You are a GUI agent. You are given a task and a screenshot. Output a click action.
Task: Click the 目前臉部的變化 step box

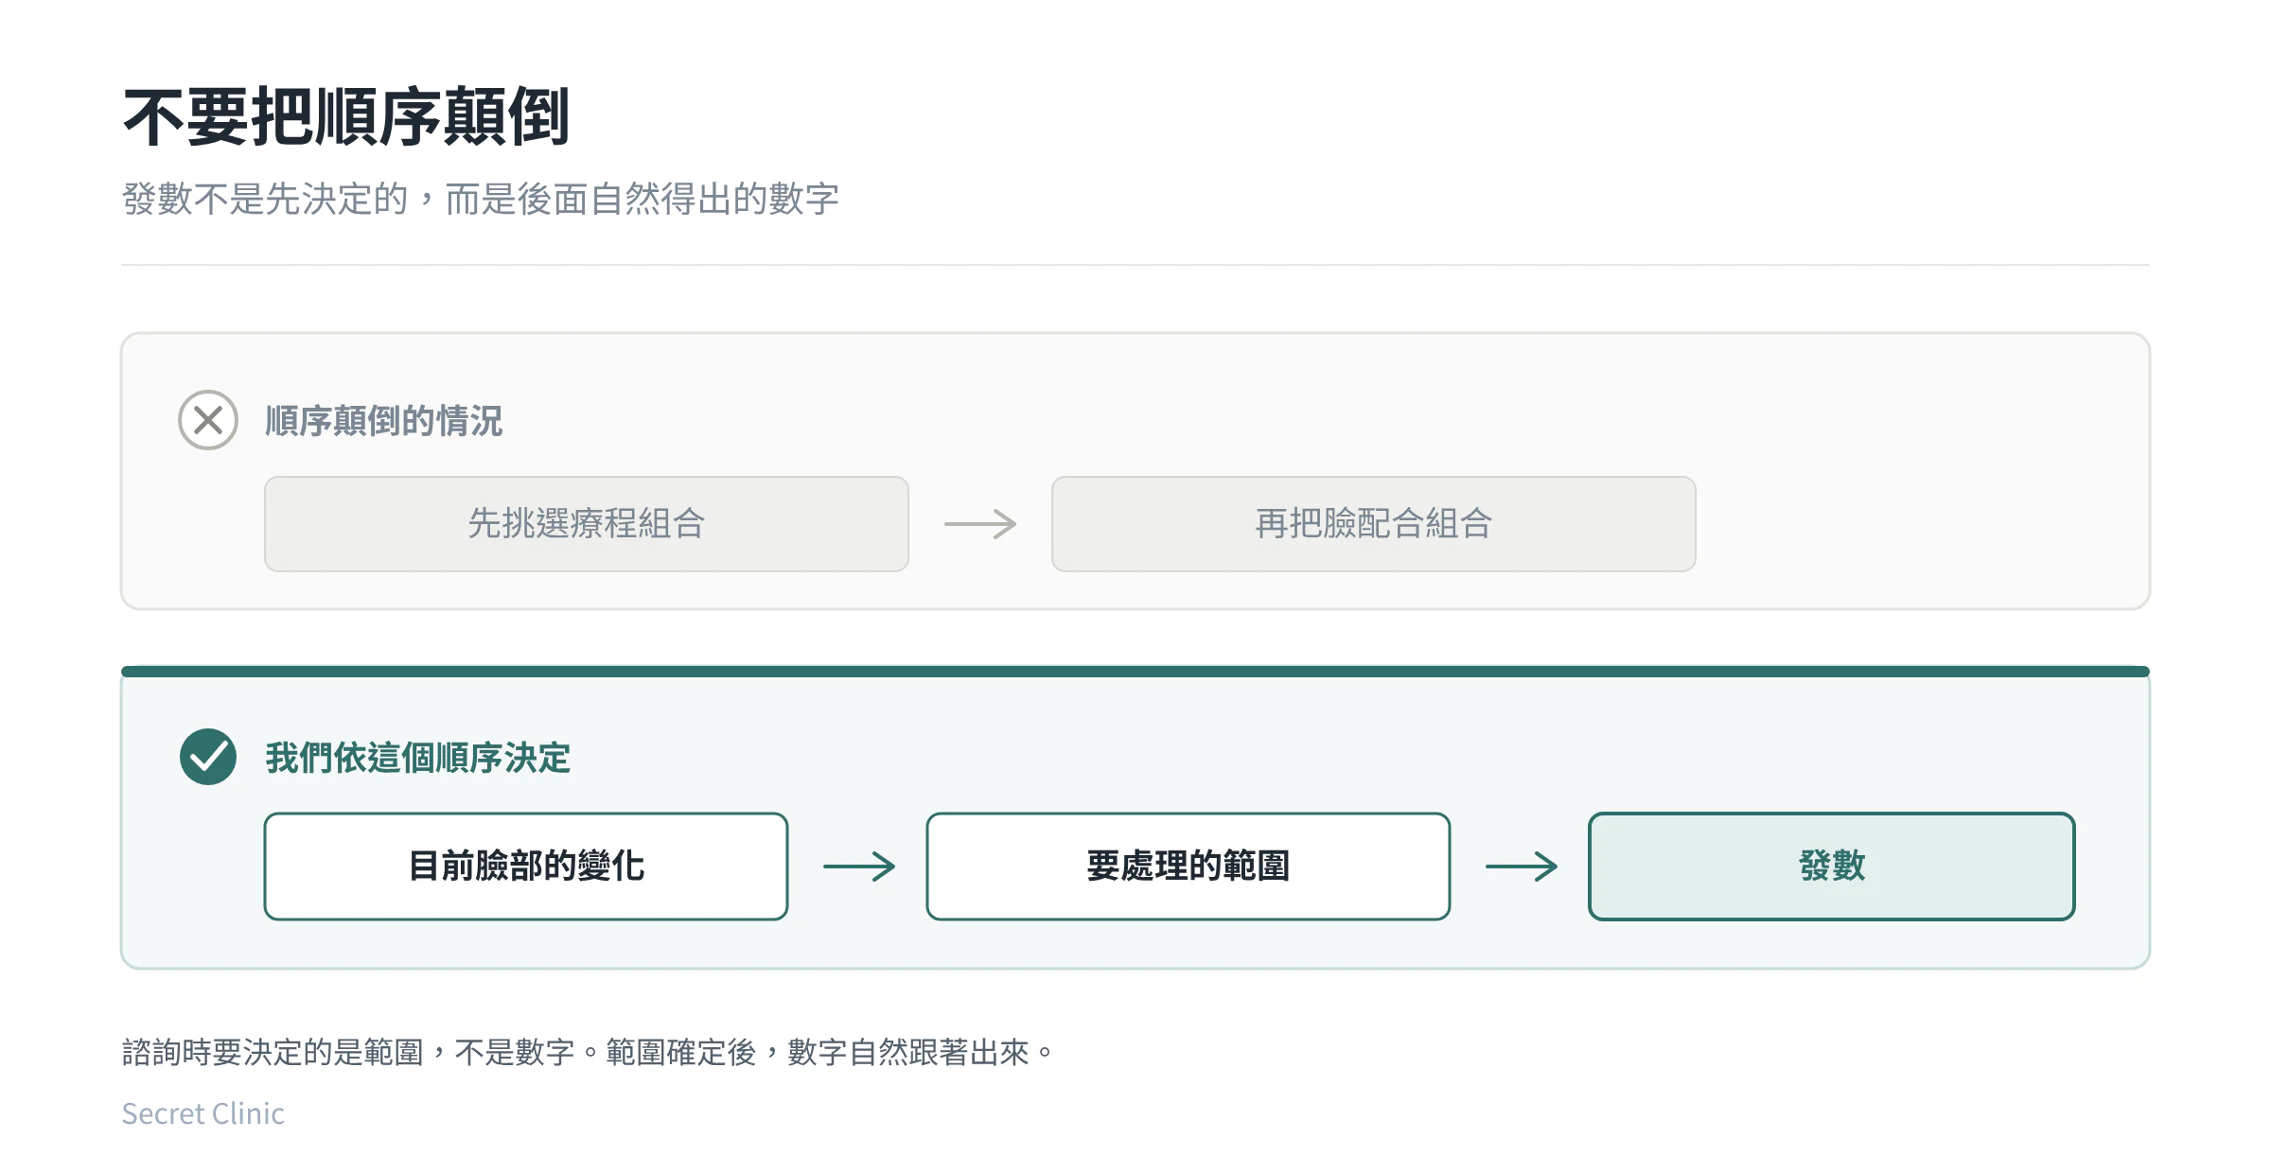coord(526,867)
